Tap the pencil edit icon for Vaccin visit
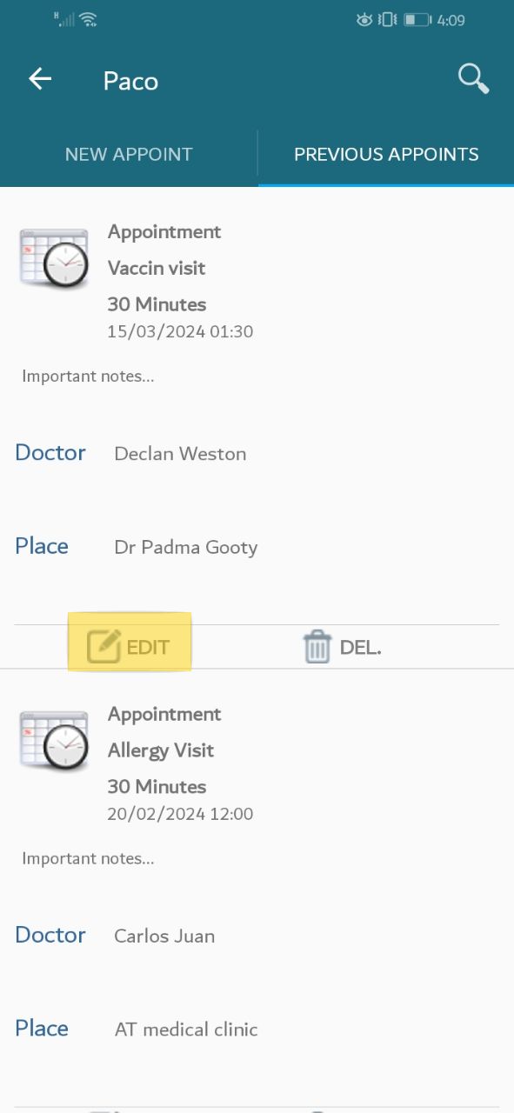Screen dimensions: 514x1113 (x=103, y=647)
